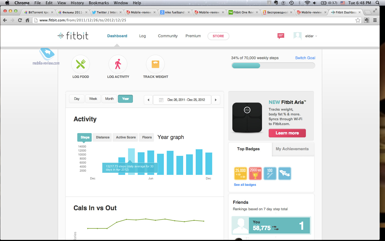Switch to the nike fuelband browser tab
Image resolution: width=385 pixels, height=241 pixels.
pyautogui.click(x=175, y=12)
